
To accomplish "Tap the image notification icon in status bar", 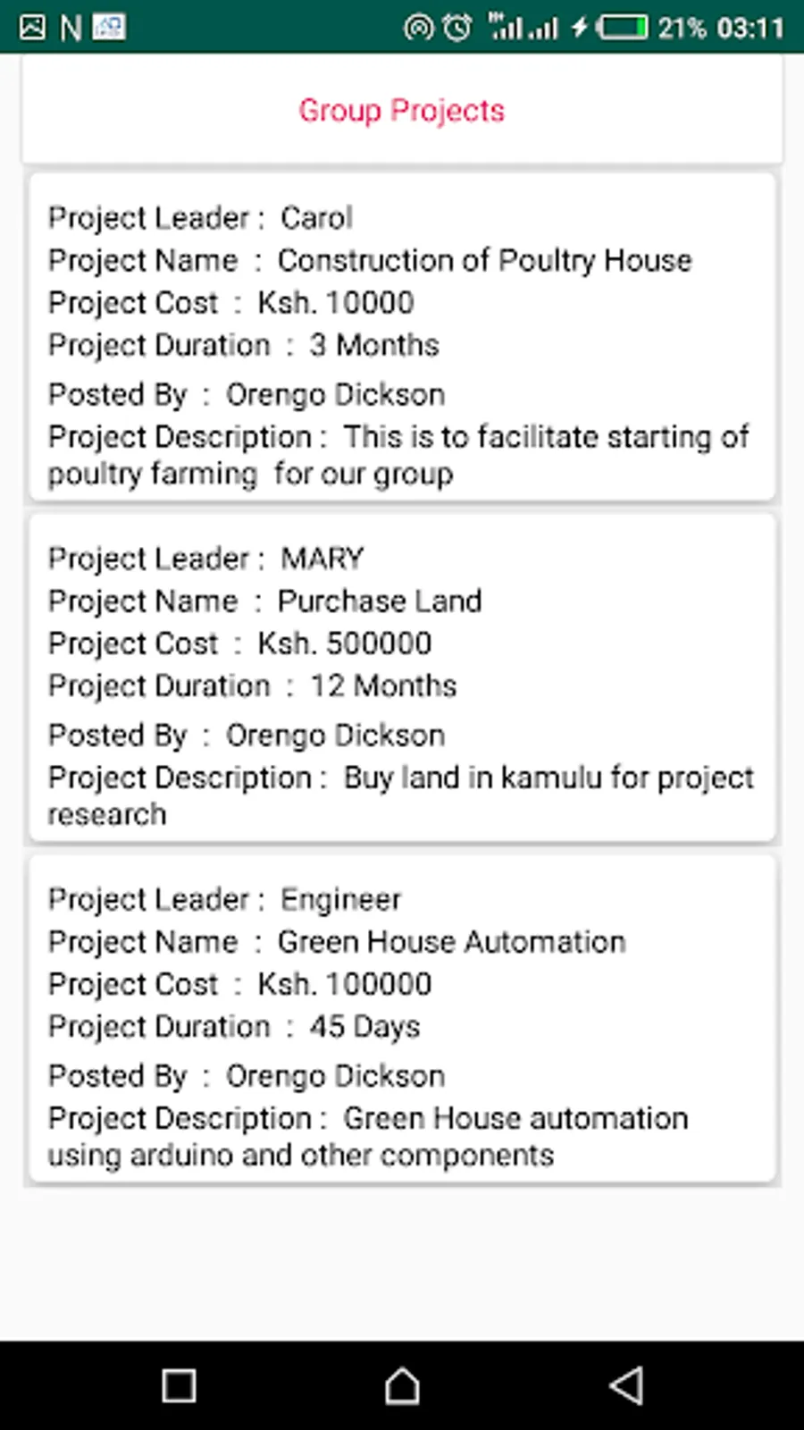I will [32, 28].
